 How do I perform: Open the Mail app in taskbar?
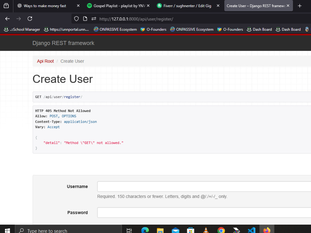pyautogui.click(x=175, y=230)
